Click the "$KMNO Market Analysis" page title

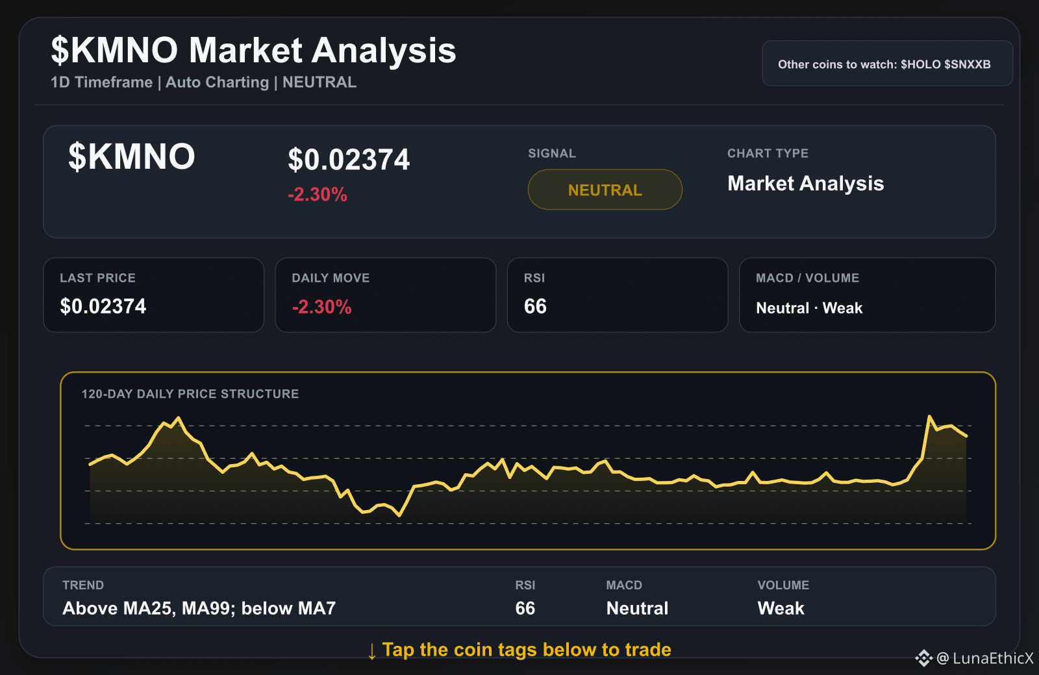(253, 50)
